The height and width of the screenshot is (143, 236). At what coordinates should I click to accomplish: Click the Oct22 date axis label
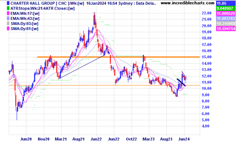tap(131, 139)
